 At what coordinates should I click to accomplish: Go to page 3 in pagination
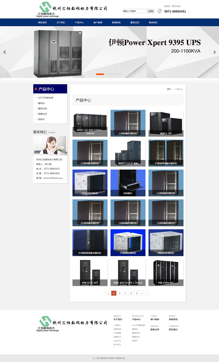pos(125,293)
